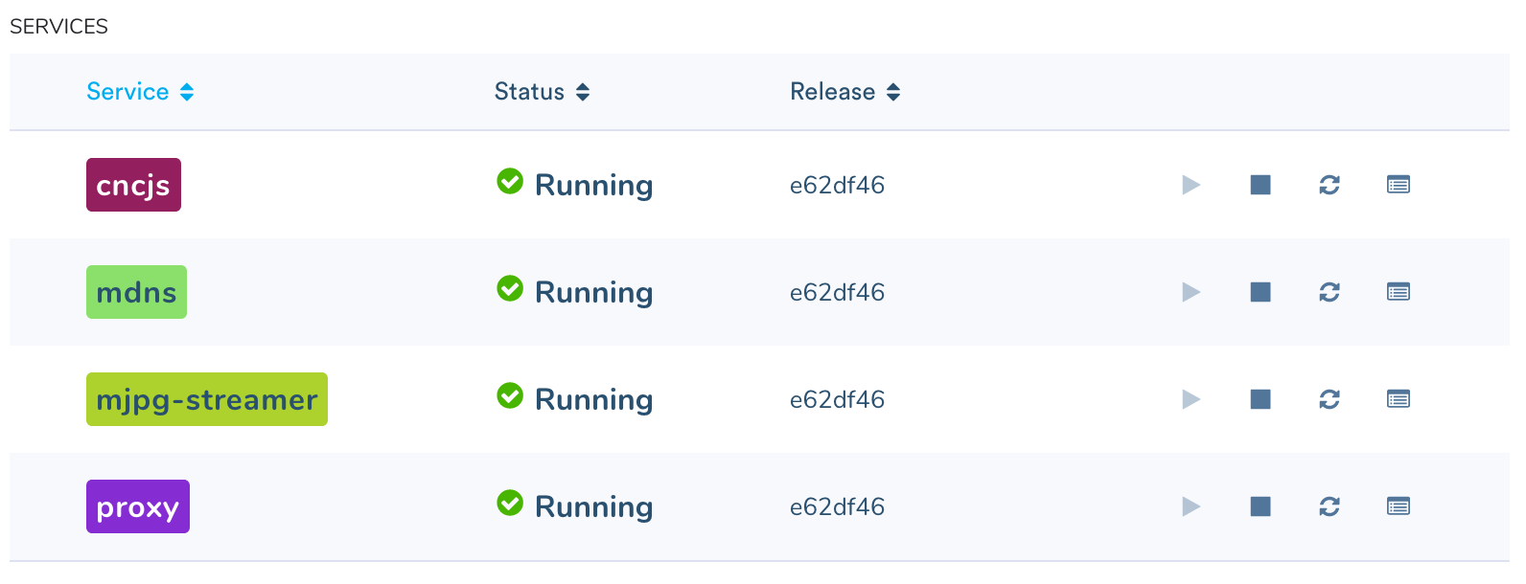Click the SERVICES section header
Image resolution: width=1526 pixels, height=584 pixels.
tap(58, 26)
